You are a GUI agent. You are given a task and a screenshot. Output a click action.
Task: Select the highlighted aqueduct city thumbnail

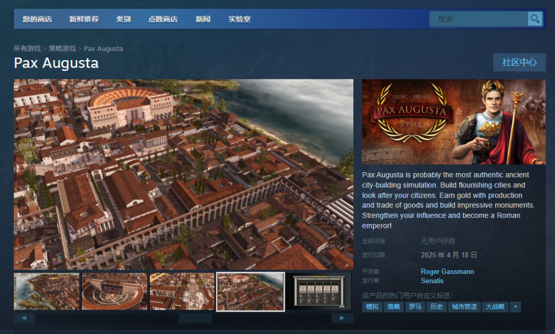[250, 292]
